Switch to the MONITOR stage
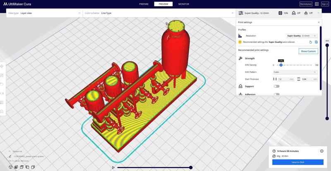Image resolution: width=331 pixels, height=171 pixels. [x=184, y=4]
